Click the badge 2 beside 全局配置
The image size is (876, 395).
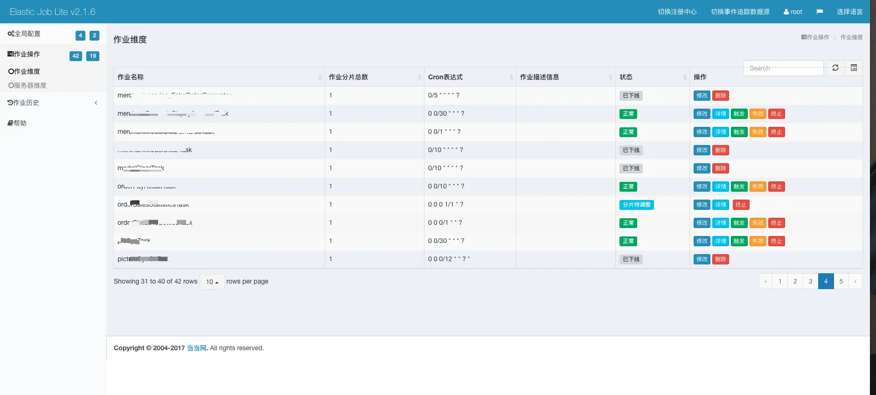click(x=94, y=35)
